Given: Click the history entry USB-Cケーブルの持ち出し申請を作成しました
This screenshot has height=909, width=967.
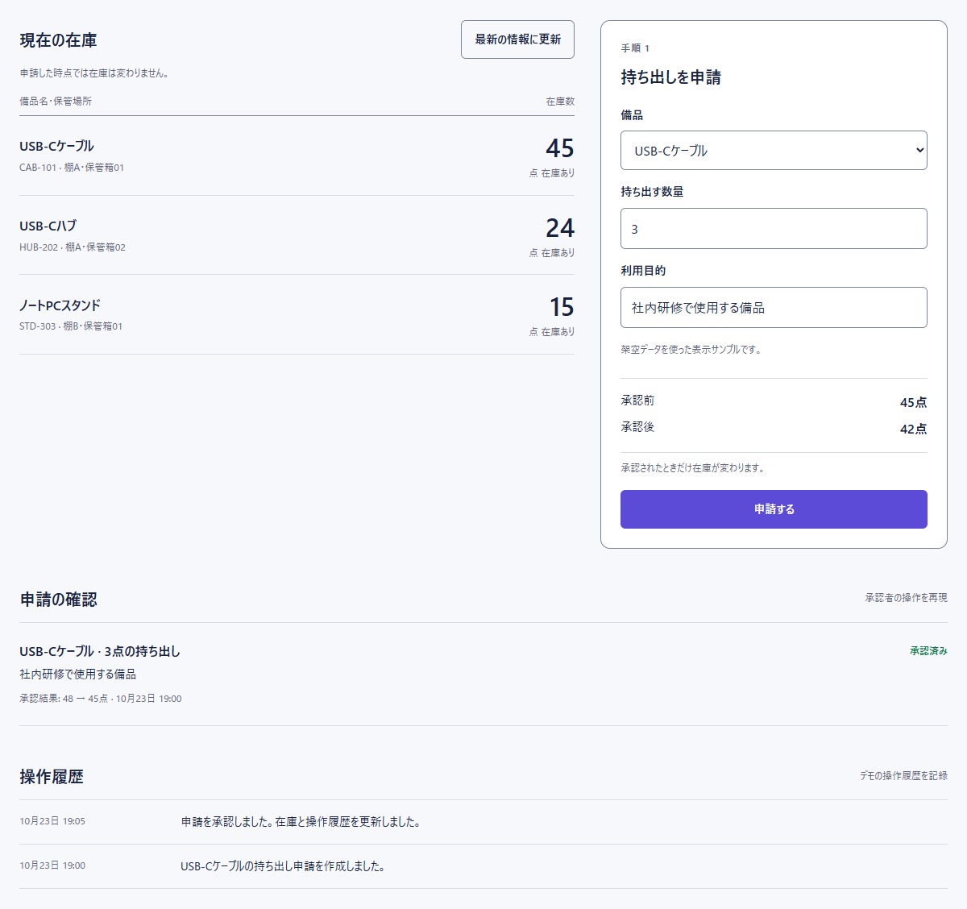Looking at the screenshot, I should point(283,866).
